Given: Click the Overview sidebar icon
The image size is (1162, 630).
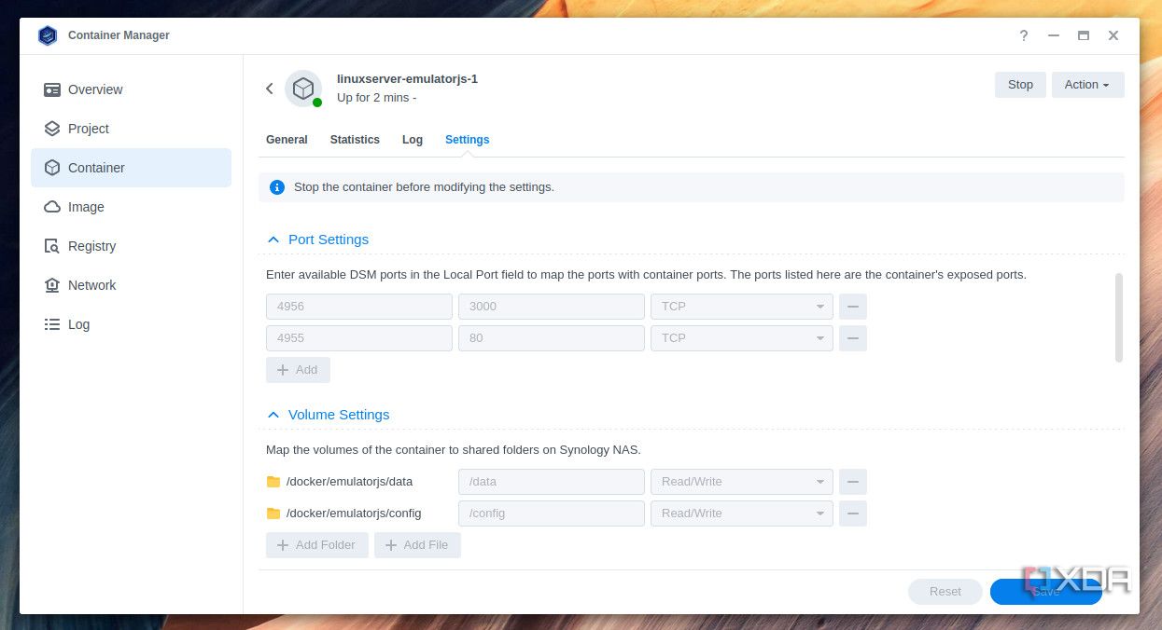Looking at the screenshot, I should [x=52, y=89].
